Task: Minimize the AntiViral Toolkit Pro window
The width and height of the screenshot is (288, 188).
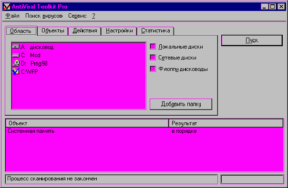Action: point(264,7)
